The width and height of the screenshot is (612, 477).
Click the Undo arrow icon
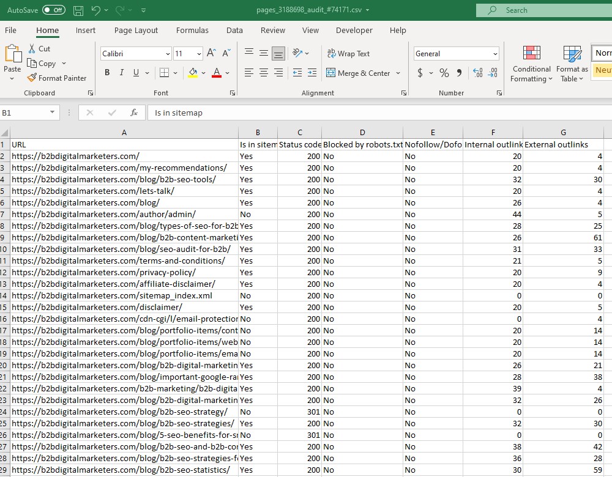[95, 10]
